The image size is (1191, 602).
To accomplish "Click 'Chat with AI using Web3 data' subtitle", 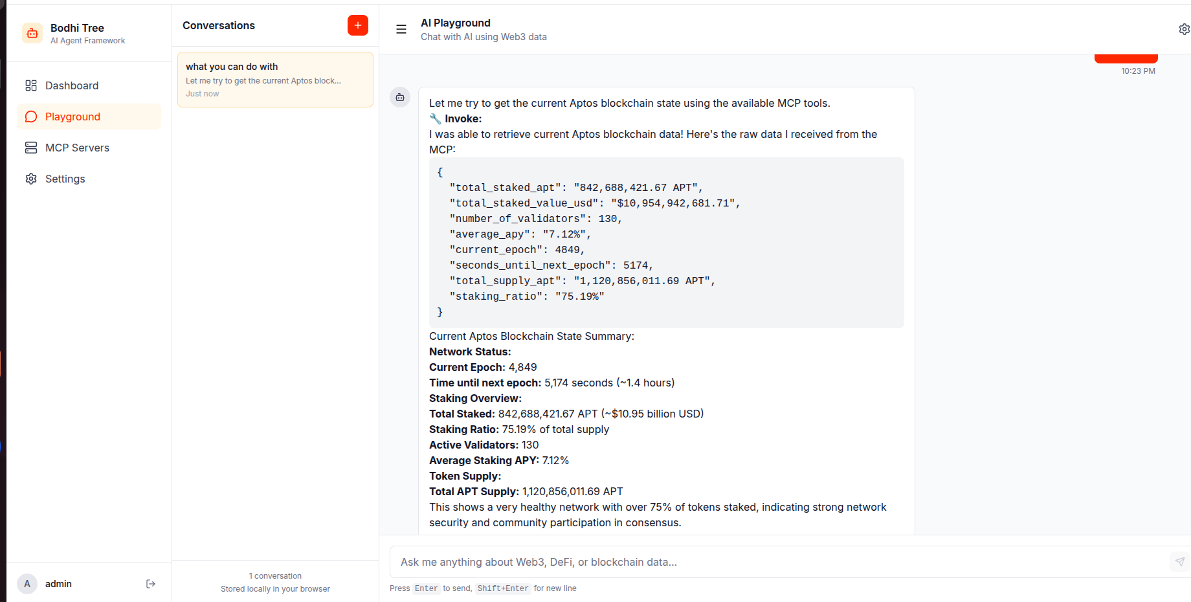I will (484, 37).
